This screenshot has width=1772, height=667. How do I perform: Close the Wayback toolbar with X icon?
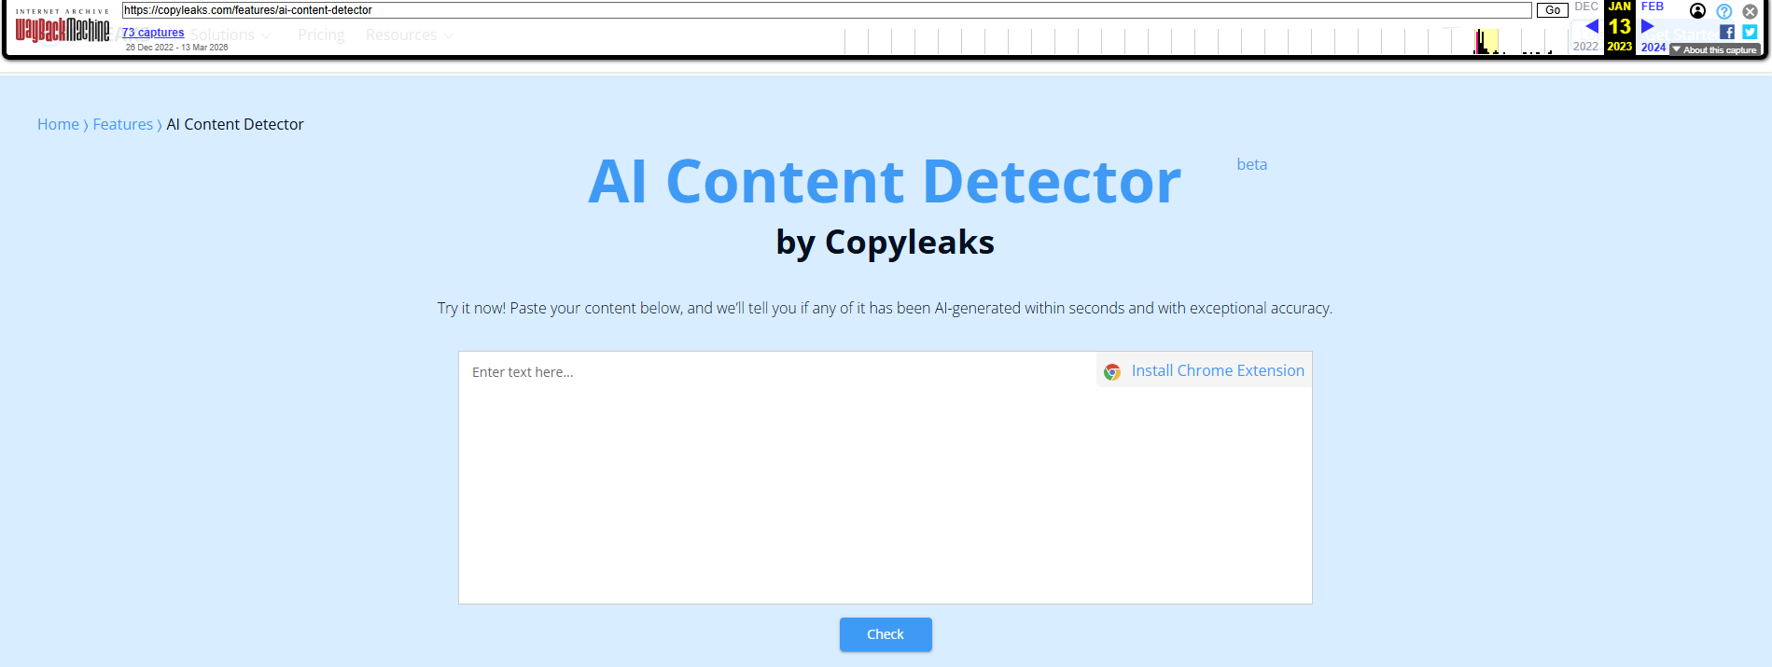click(x=1751, y=11)
